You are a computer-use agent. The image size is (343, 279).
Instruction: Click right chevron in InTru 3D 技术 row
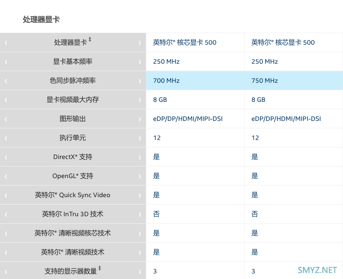tap(140, 214)
